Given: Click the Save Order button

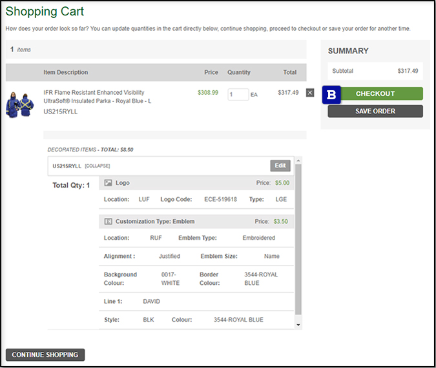Looking at the screenshot, I should pyautogui.click(x=375, y=111).
